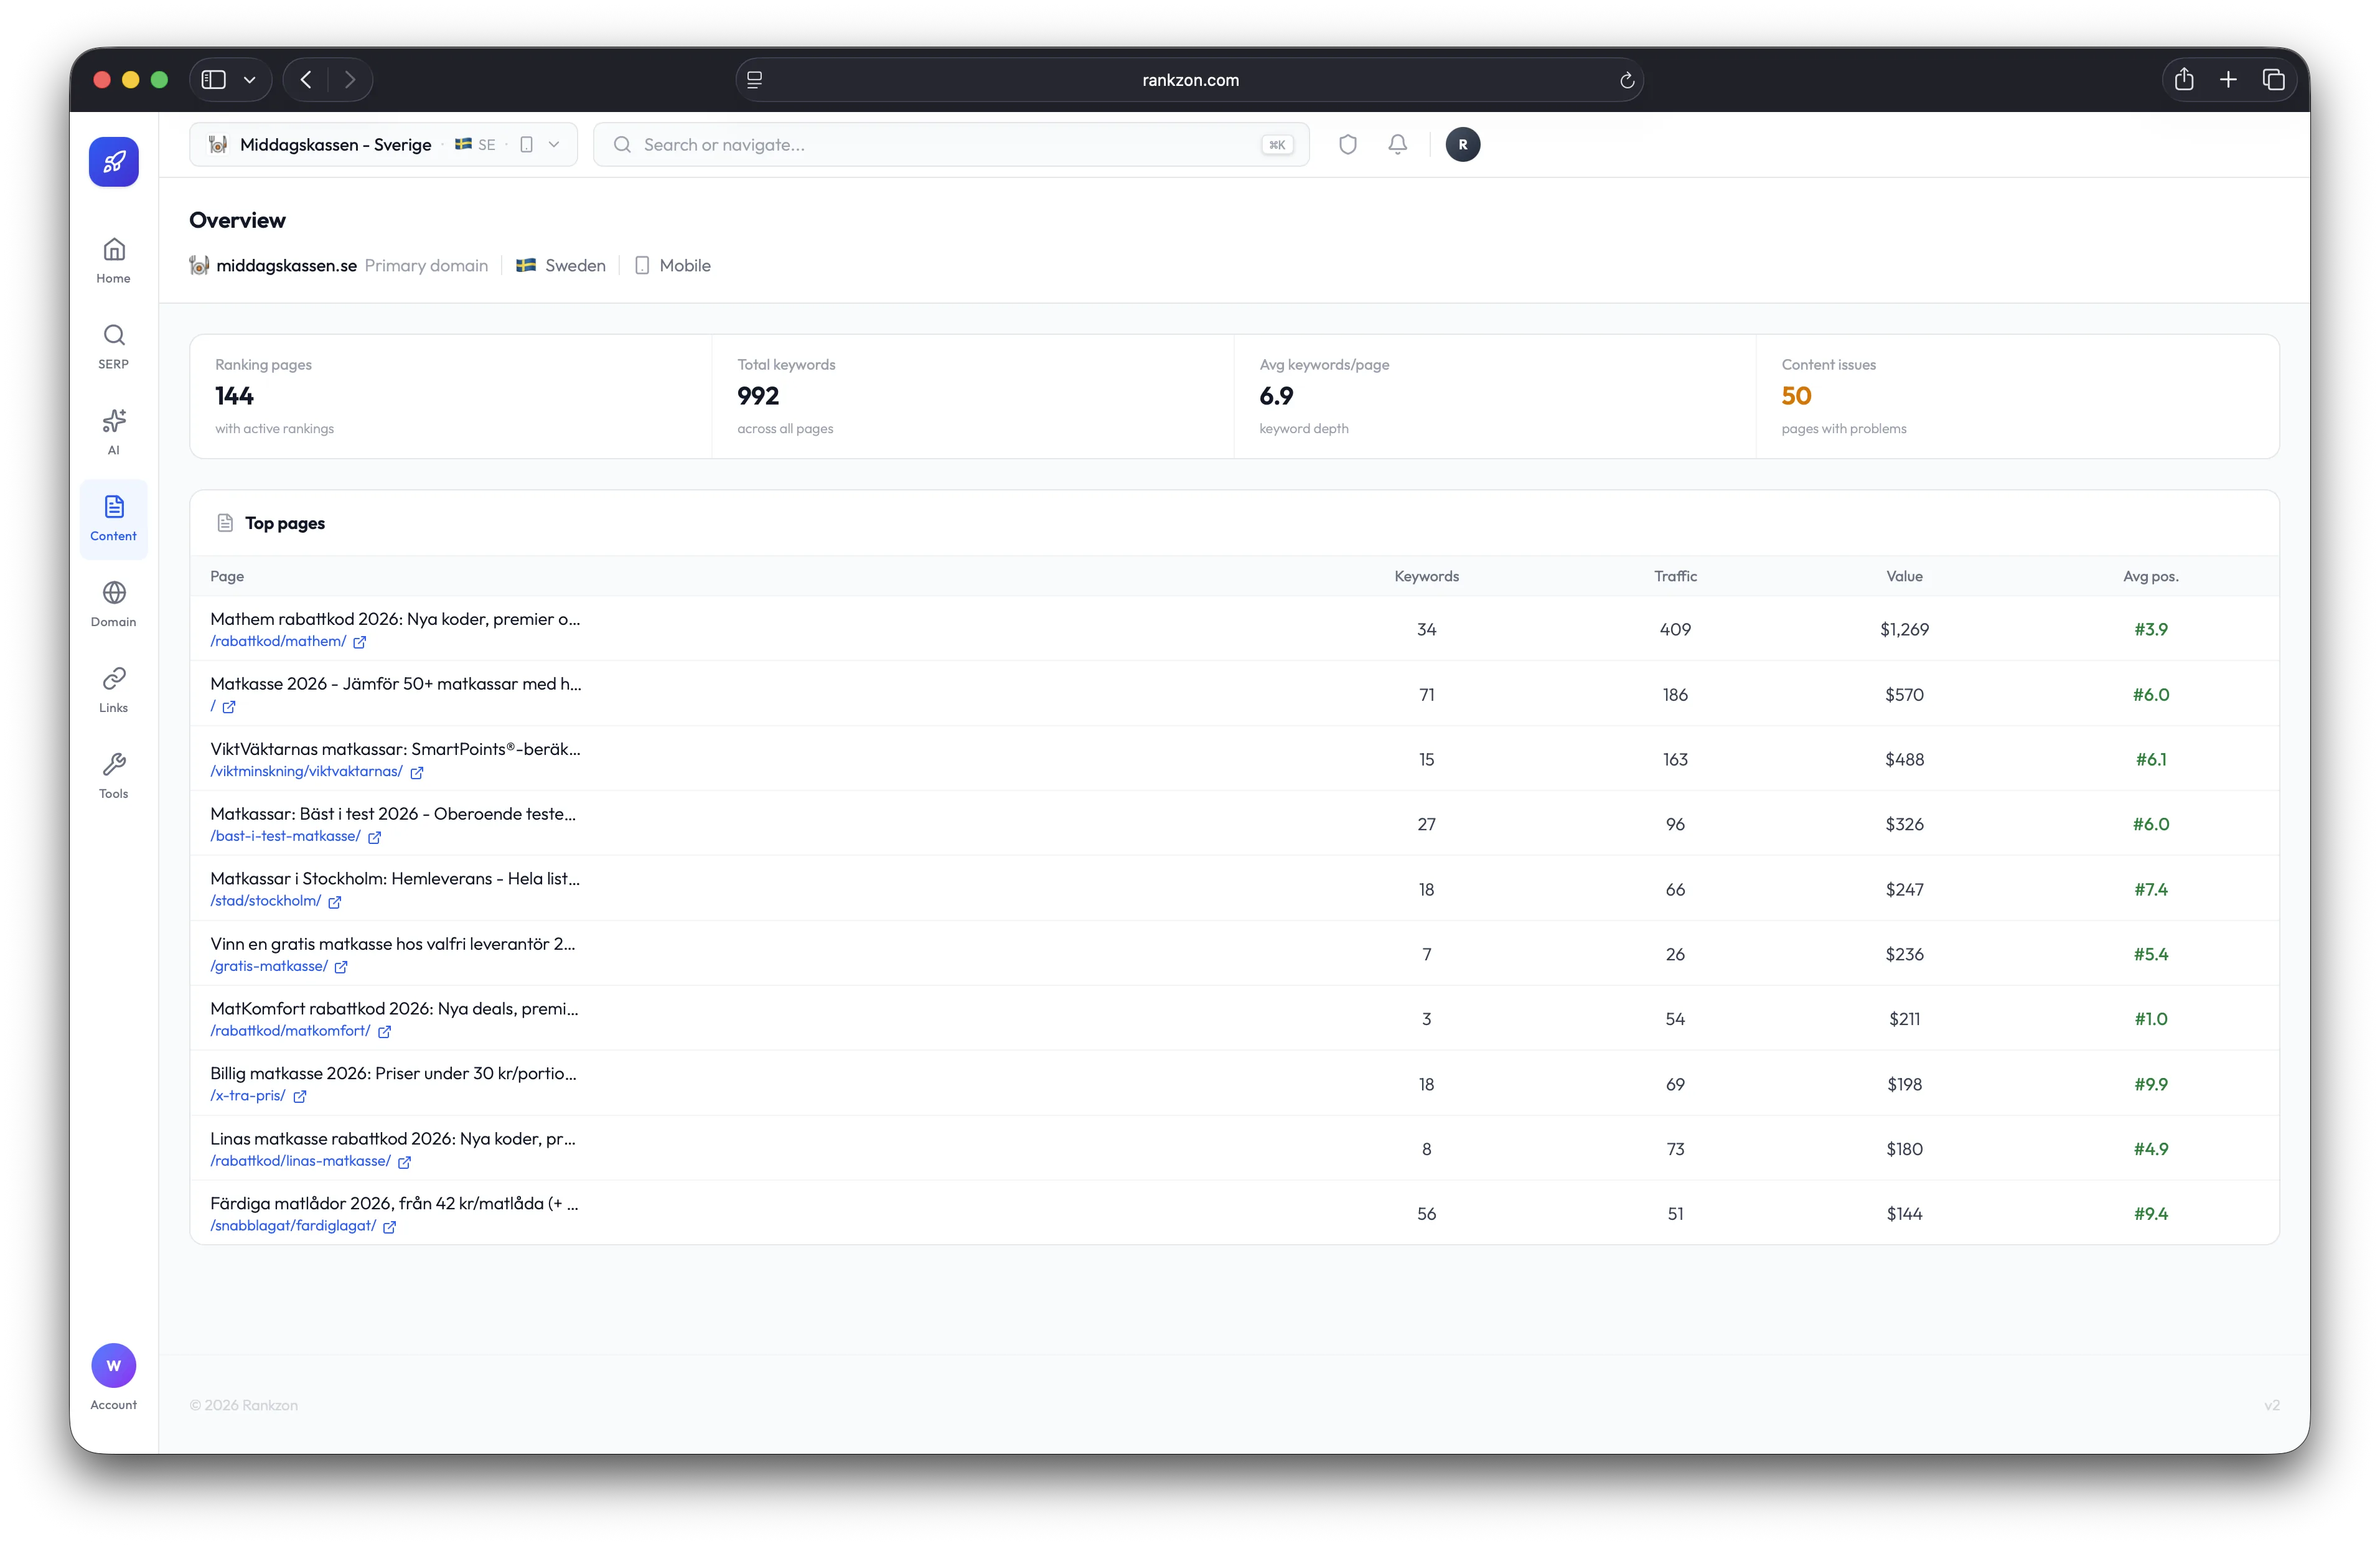The image size is (2380, 1546).
Task: Open external link for /rabattkod/matkomfort/
Action: tap(384, 1031)
